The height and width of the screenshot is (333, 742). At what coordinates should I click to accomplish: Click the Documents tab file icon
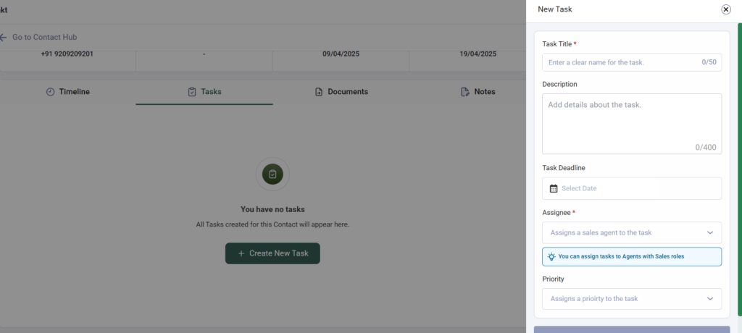319,92
